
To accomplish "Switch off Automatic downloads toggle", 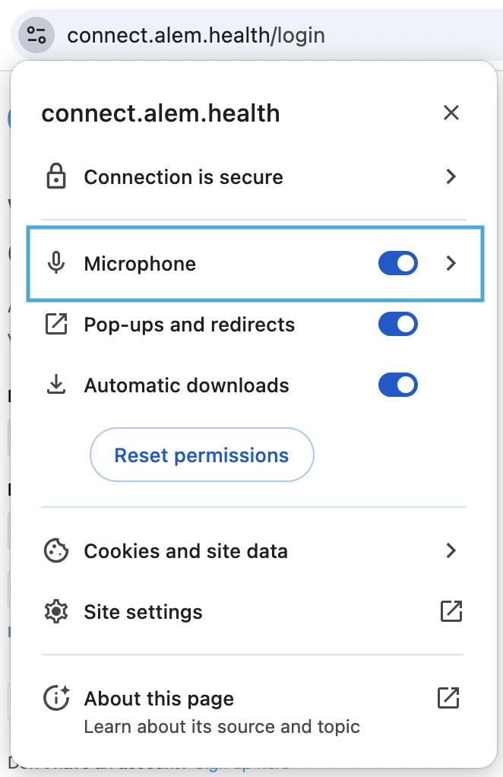I will pos(398,385).
